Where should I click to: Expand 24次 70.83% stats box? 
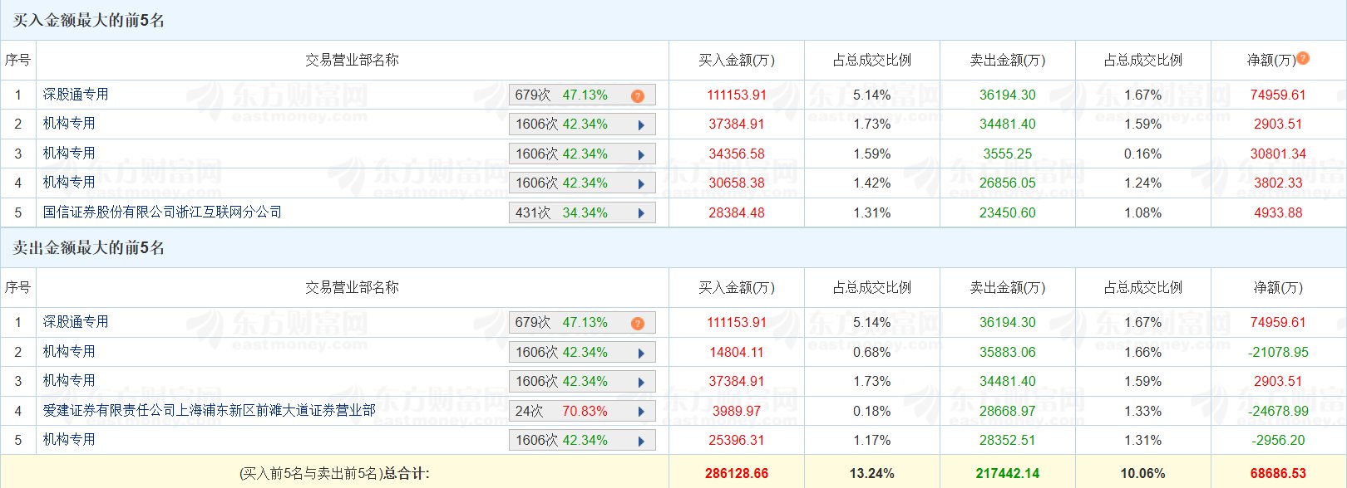581,412
